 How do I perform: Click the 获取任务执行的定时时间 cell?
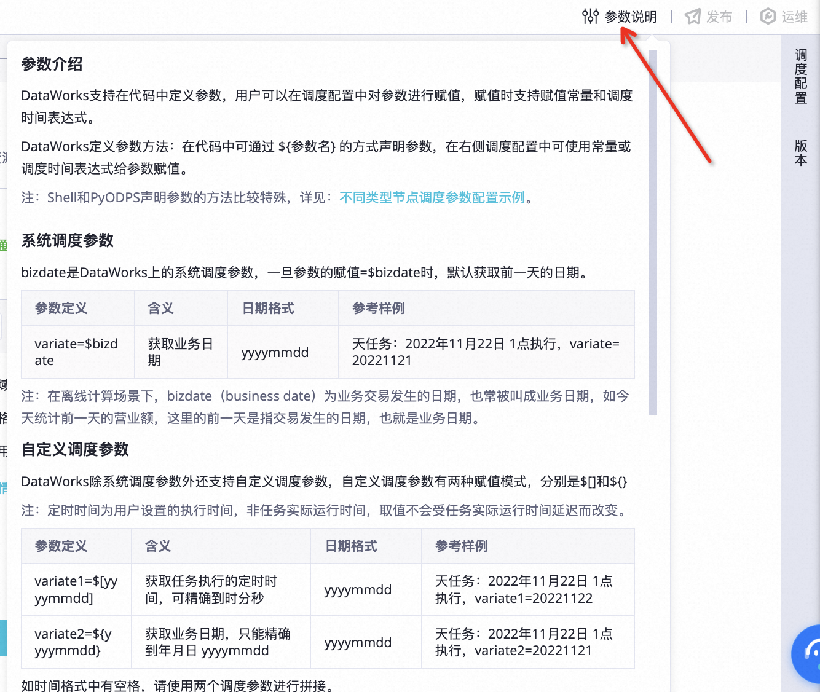221,589
